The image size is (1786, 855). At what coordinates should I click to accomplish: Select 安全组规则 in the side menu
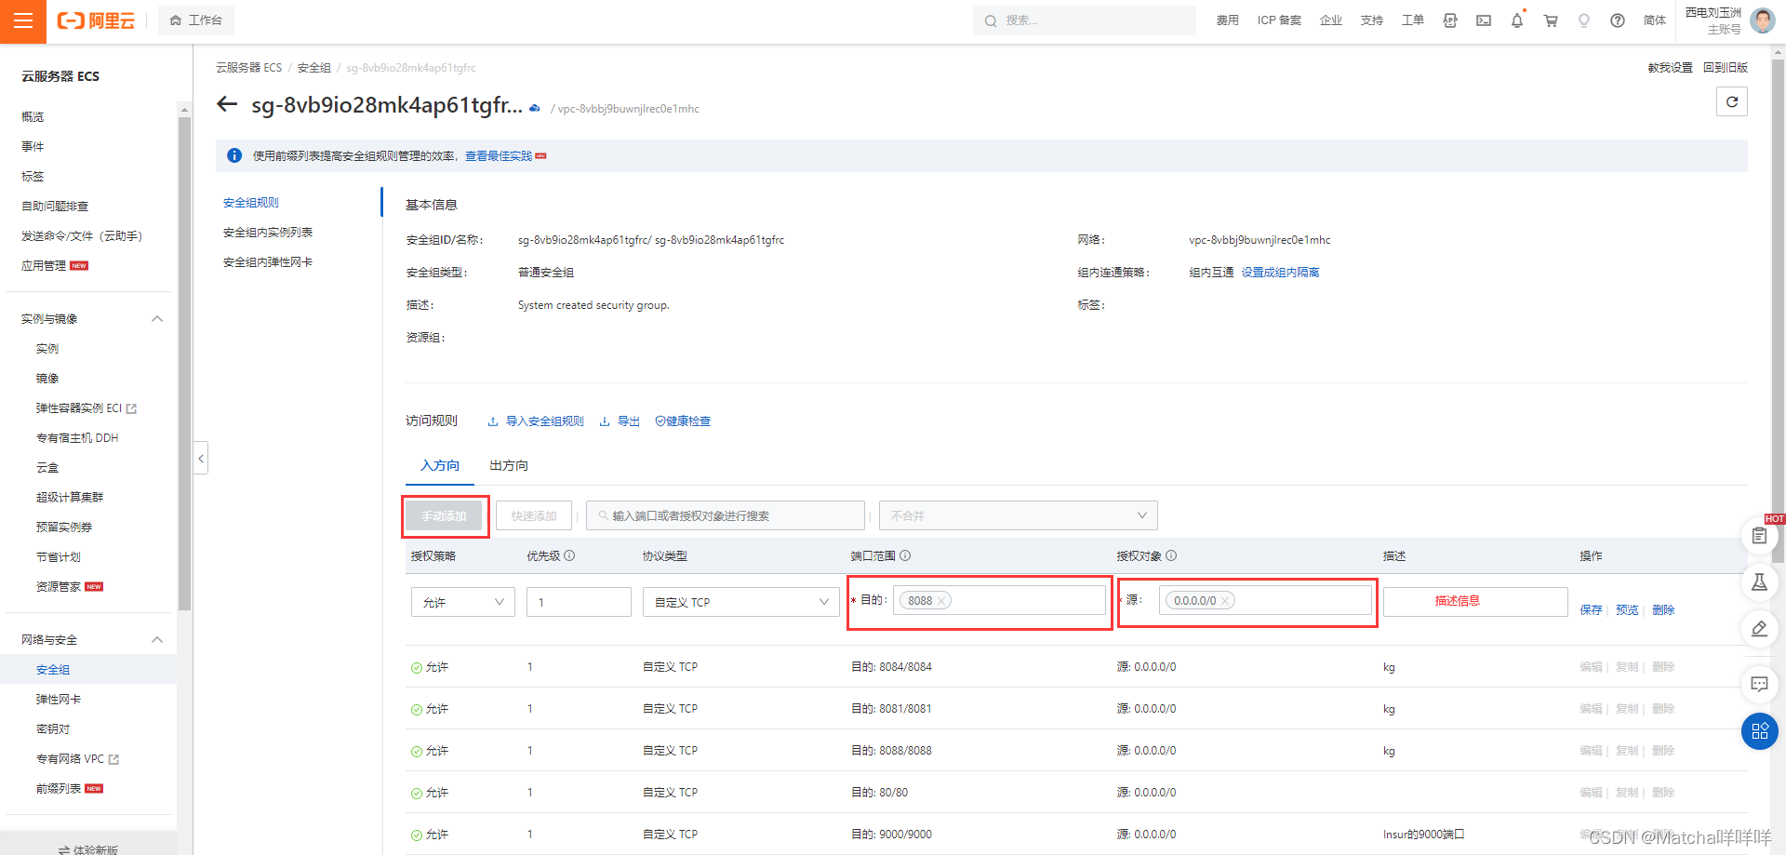251,202
